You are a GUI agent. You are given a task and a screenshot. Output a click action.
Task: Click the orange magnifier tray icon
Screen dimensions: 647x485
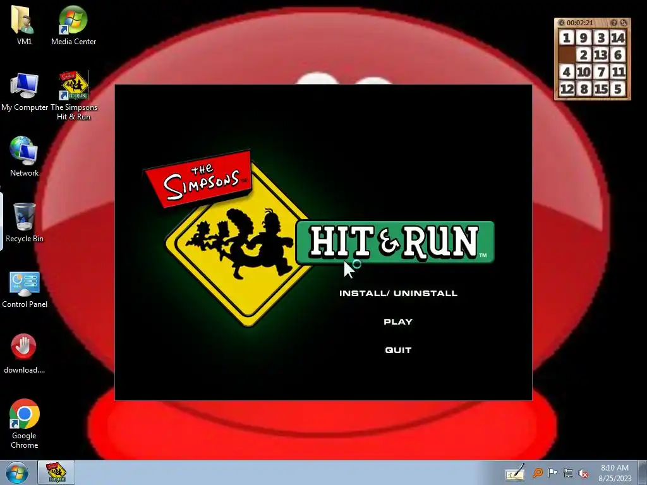[537, 472]
